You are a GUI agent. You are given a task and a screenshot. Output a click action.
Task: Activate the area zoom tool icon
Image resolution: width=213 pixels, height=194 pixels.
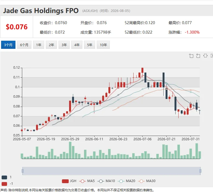coord(191,56)
